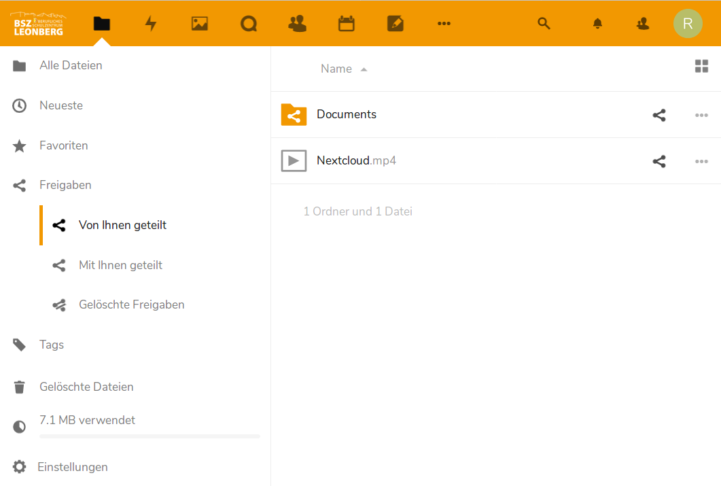
Task: Go to Alle Dateien
Action: (x=71, y=65)
